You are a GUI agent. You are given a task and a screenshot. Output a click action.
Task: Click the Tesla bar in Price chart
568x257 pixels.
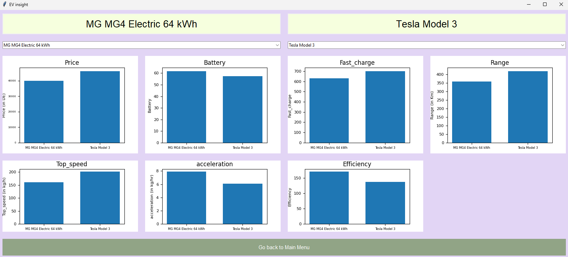click(100, 107)
